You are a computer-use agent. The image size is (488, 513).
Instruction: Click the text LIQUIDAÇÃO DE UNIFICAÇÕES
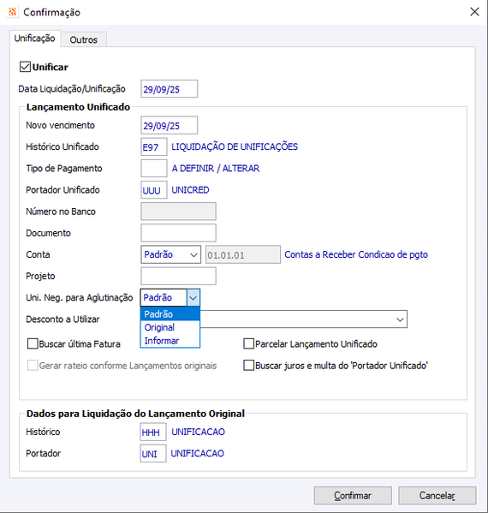click(x=235, y=146)
